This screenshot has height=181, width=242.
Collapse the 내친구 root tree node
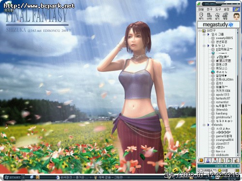[200, 30]
